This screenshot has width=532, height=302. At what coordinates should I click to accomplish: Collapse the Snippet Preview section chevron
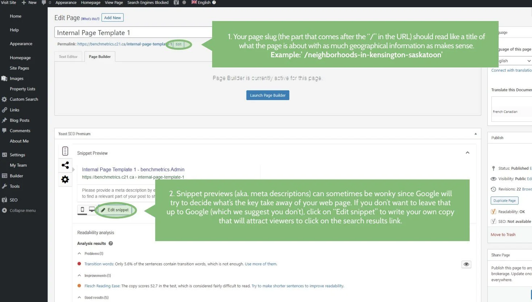click(x=467, y=153)
